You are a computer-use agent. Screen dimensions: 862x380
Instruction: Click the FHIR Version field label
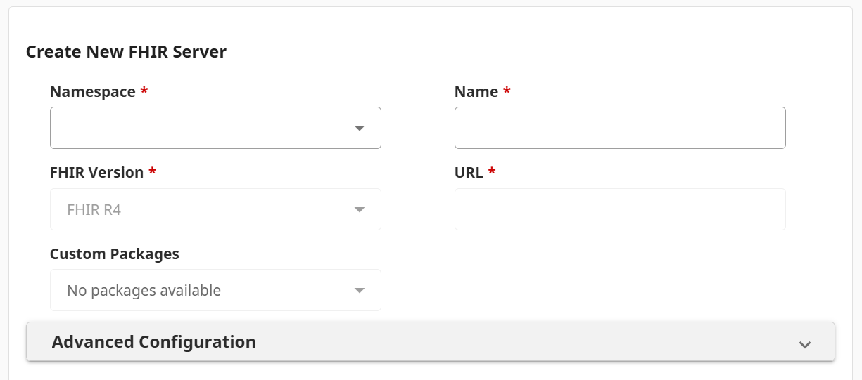(x=96, y=173)
